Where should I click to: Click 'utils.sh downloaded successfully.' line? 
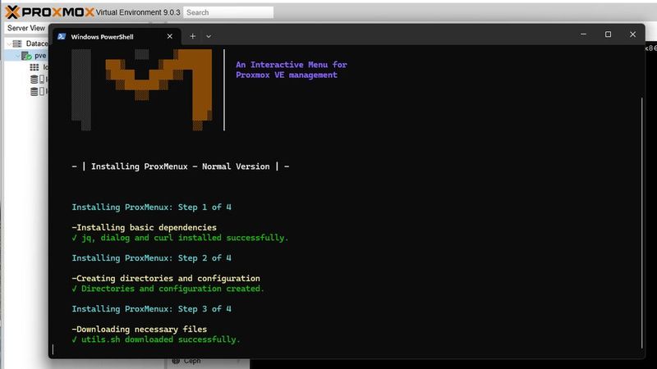pyautogui.click(x=160, y=339)
